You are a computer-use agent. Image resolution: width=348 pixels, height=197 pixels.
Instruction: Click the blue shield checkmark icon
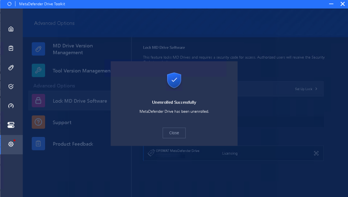tap(174, 80)
